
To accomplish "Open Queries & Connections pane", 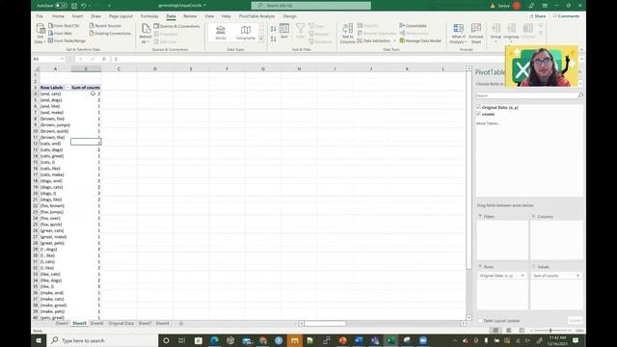I will (x=176, y=26).
